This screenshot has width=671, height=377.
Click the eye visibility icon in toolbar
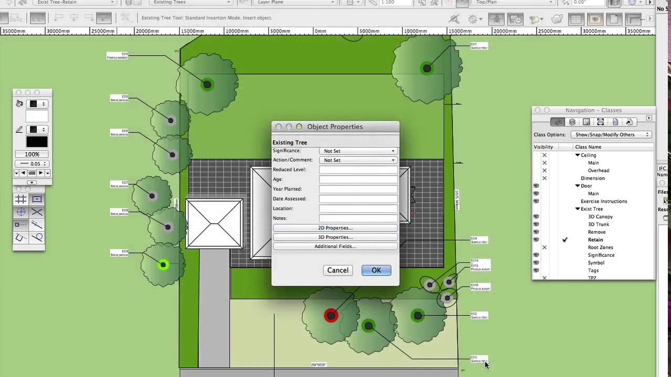(595, 19)
